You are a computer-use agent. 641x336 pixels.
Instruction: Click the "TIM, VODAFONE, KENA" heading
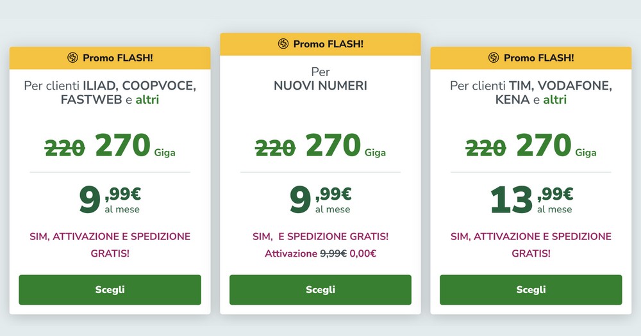[x=531, y=92]
